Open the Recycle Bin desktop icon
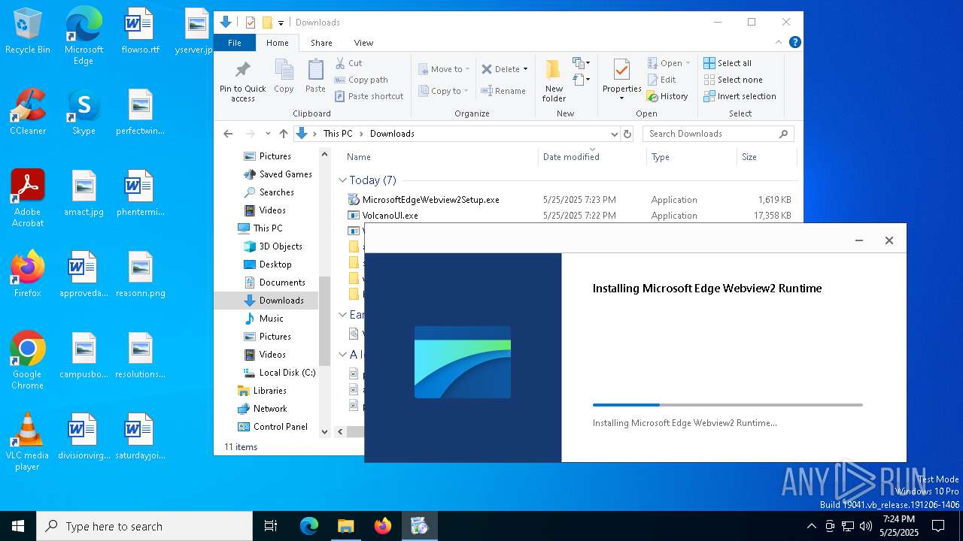Screen dimensions: 963x541 point(28,31)
